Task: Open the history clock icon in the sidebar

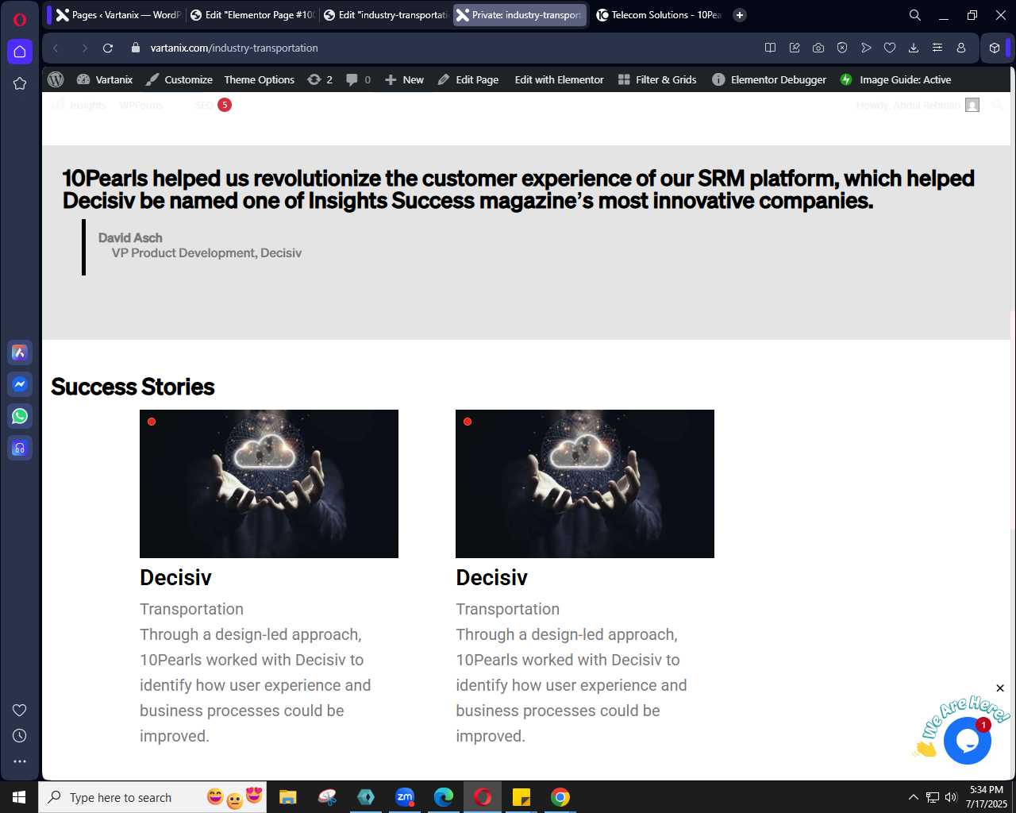Action: pos(20,736)
